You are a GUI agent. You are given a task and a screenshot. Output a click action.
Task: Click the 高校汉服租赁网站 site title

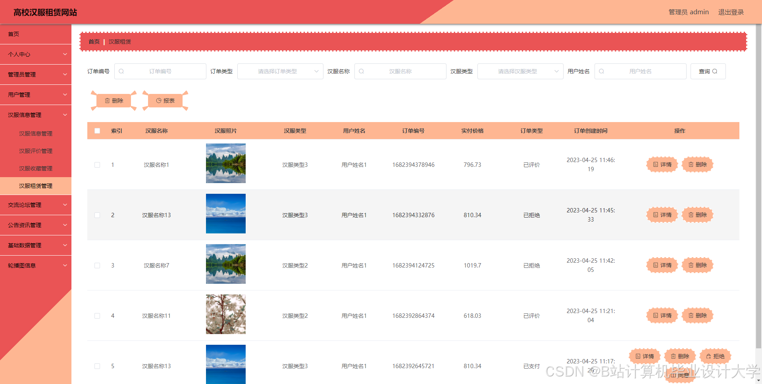[45, 12]
